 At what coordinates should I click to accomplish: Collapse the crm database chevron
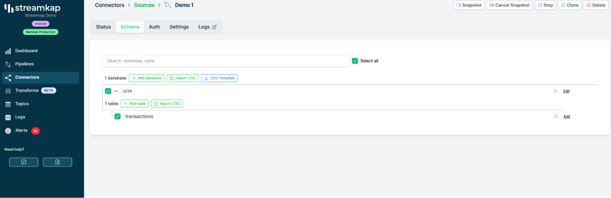[x=116, y=91]
